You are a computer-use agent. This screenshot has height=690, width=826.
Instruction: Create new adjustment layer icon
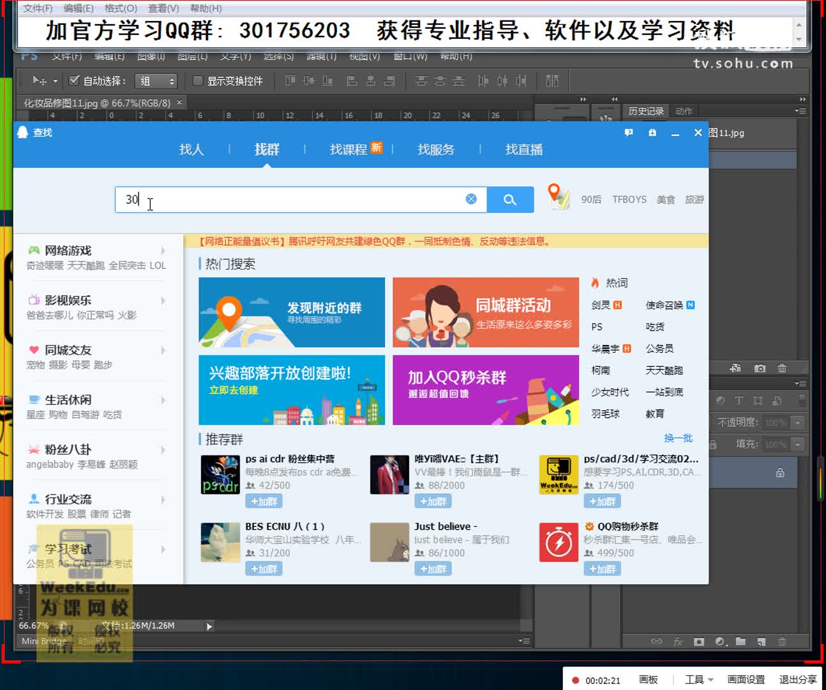tap(721, 641)
